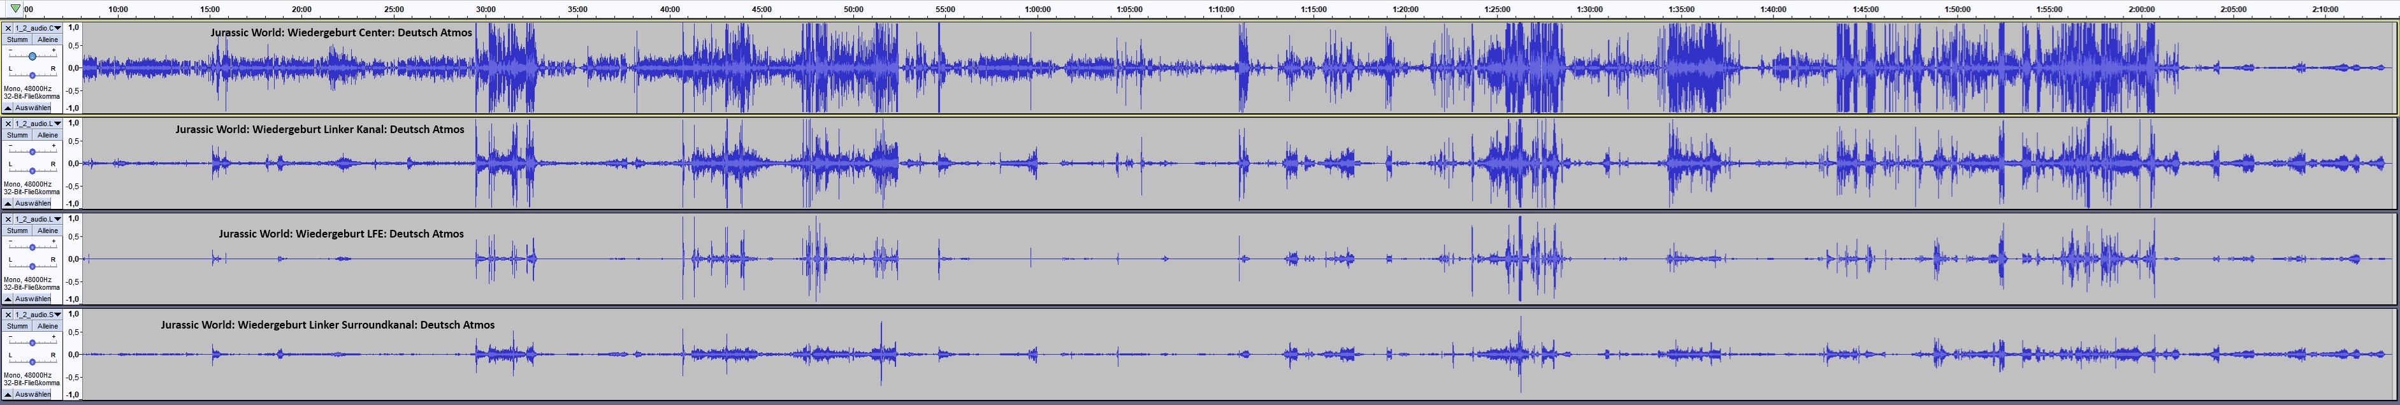Collapse the Linker Surroundkanal track
This screenshot has width=2400, height=405.
pos(8,394)
